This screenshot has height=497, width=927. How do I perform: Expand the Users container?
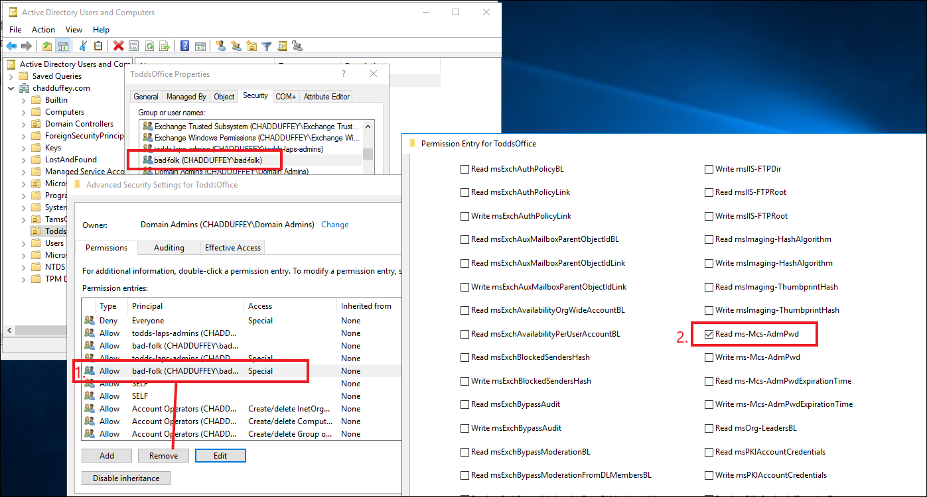coord(24,243)
